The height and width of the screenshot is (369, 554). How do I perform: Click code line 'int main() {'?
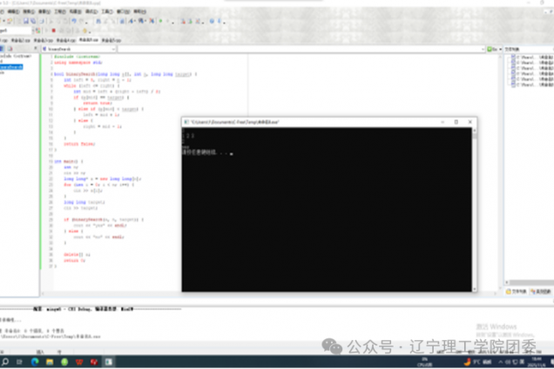pyautogui.click(x=69, y=161)
